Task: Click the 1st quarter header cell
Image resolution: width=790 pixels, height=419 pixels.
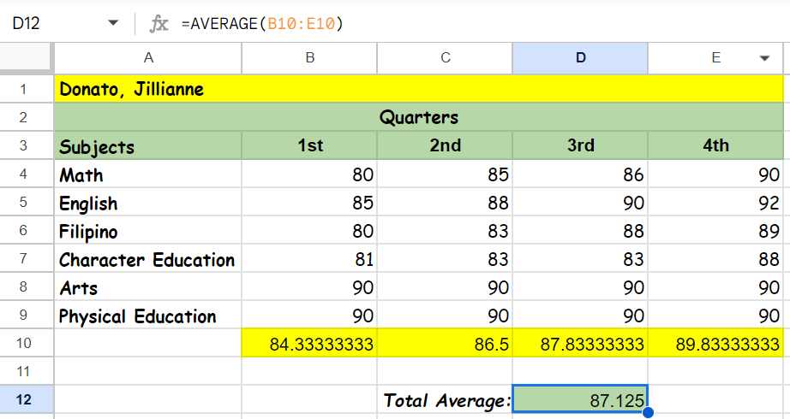Action: click(x=309, y=146)
